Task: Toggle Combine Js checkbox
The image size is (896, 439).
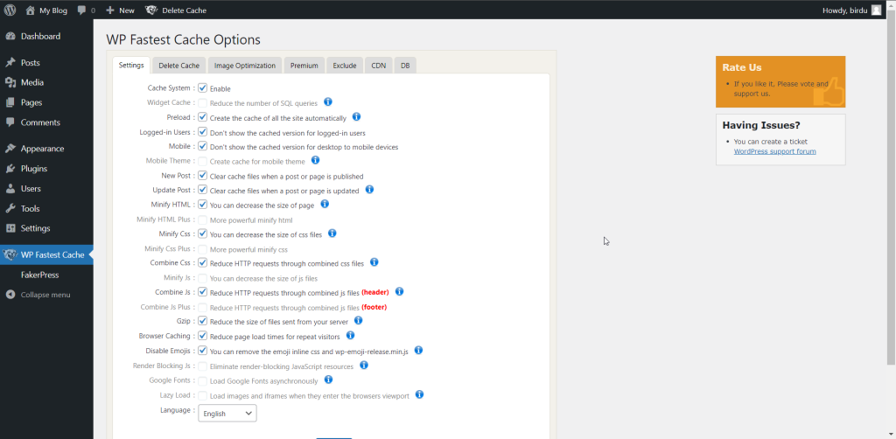Action: [202, 292]
